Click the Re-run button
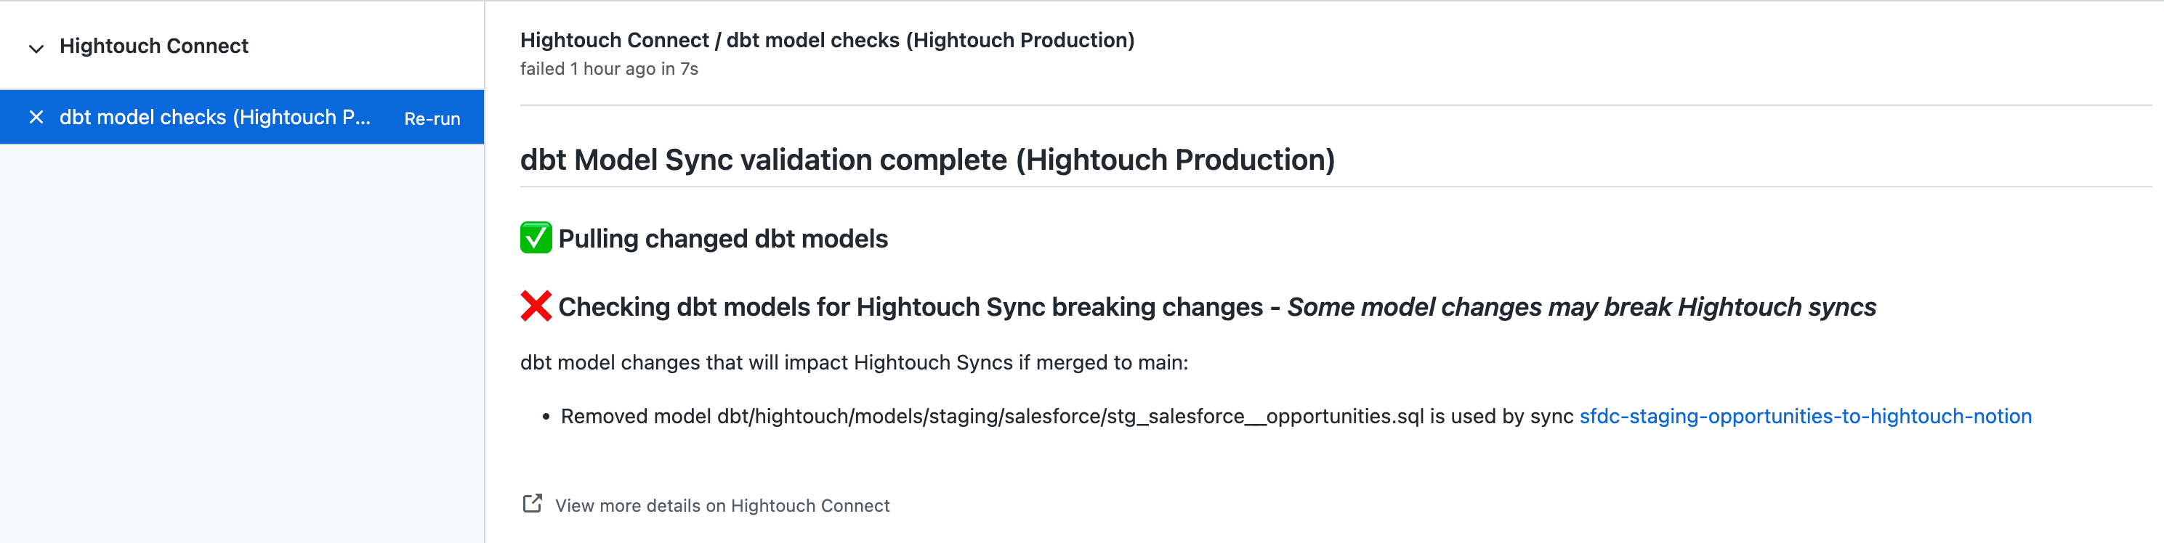 pos(432,118)
